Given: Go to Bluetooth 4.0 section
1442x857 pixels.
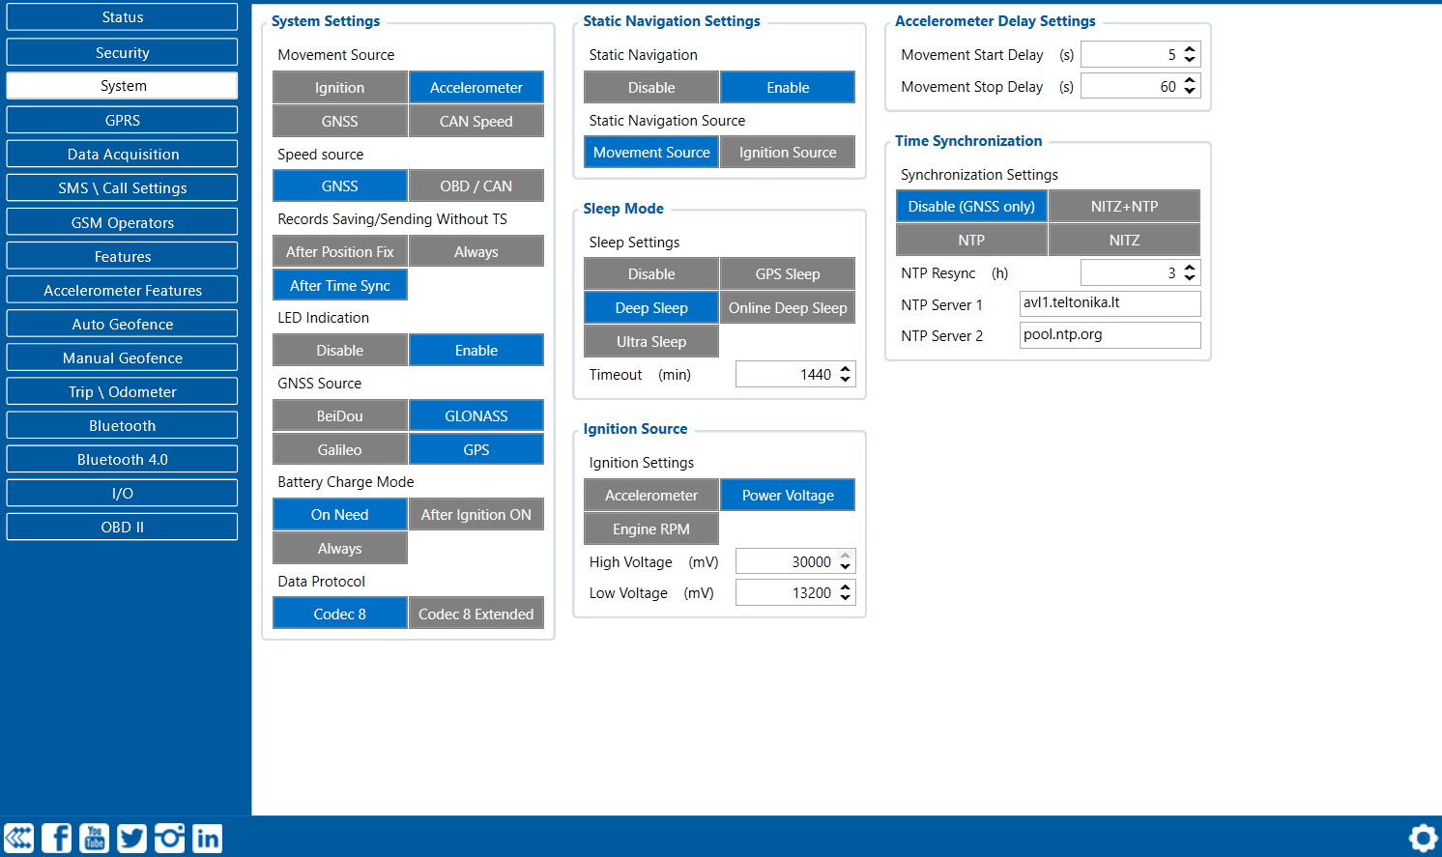Looking at the screenshot, I should click(x=122, y=460).
